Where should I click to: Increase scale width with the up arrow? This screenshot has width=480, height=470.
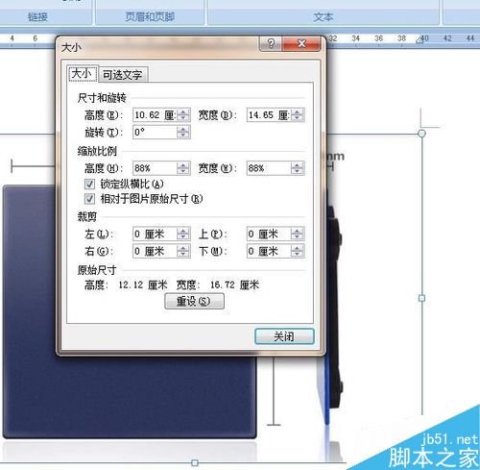click(298, 165)
